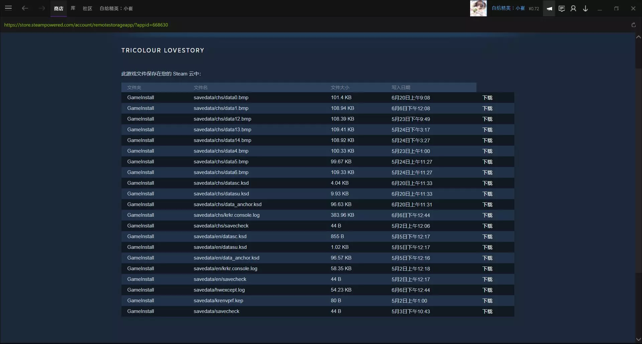Select the 写入日期 column header
Screen dimensions: 642x344
[x=401, y=88]
